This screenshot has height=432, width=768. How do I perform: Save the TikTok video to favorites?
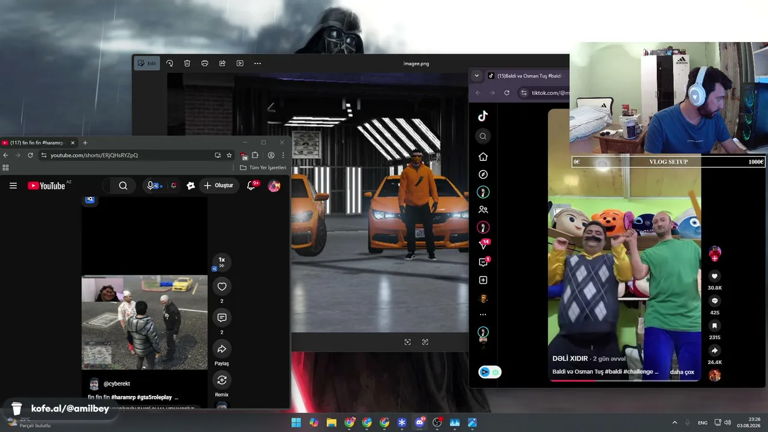[x=715, y=326]
